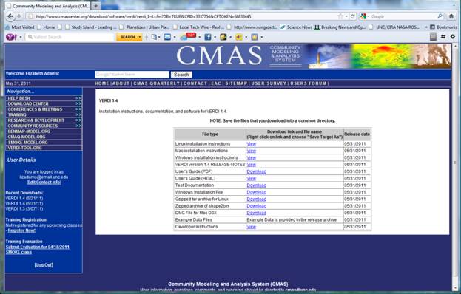Viewport: 461px width, 294px height.
Task: Click the Yahoo mail envelope icon
Action: [167, 37]
